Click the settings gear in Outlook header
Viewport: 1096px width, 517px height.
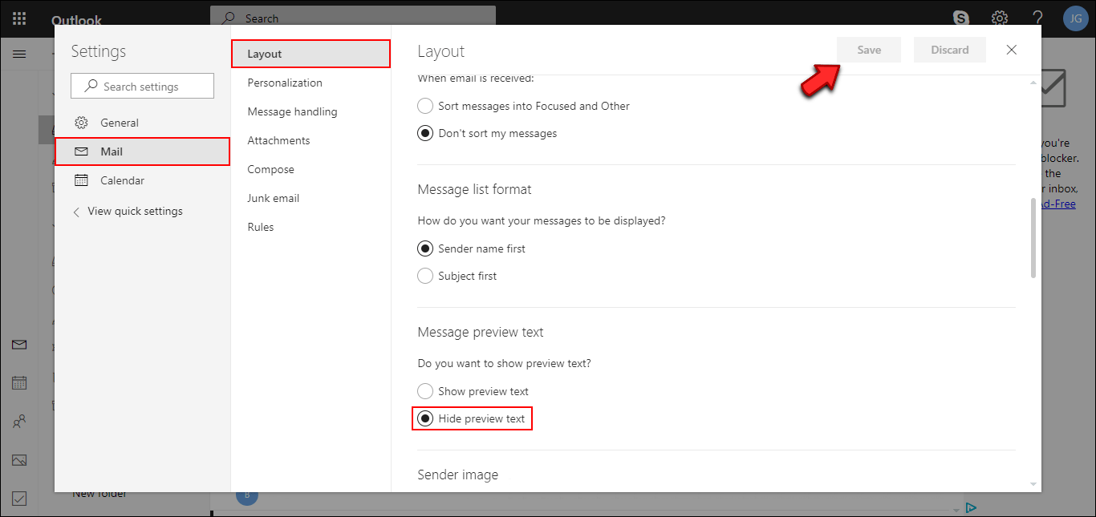tap(999, 18)
